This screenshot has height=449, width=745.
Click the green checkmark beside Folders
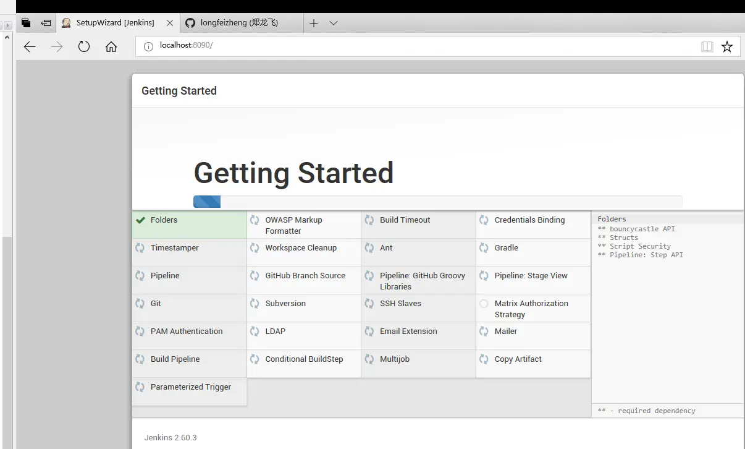pyautogui.click(x=140, y=220)
